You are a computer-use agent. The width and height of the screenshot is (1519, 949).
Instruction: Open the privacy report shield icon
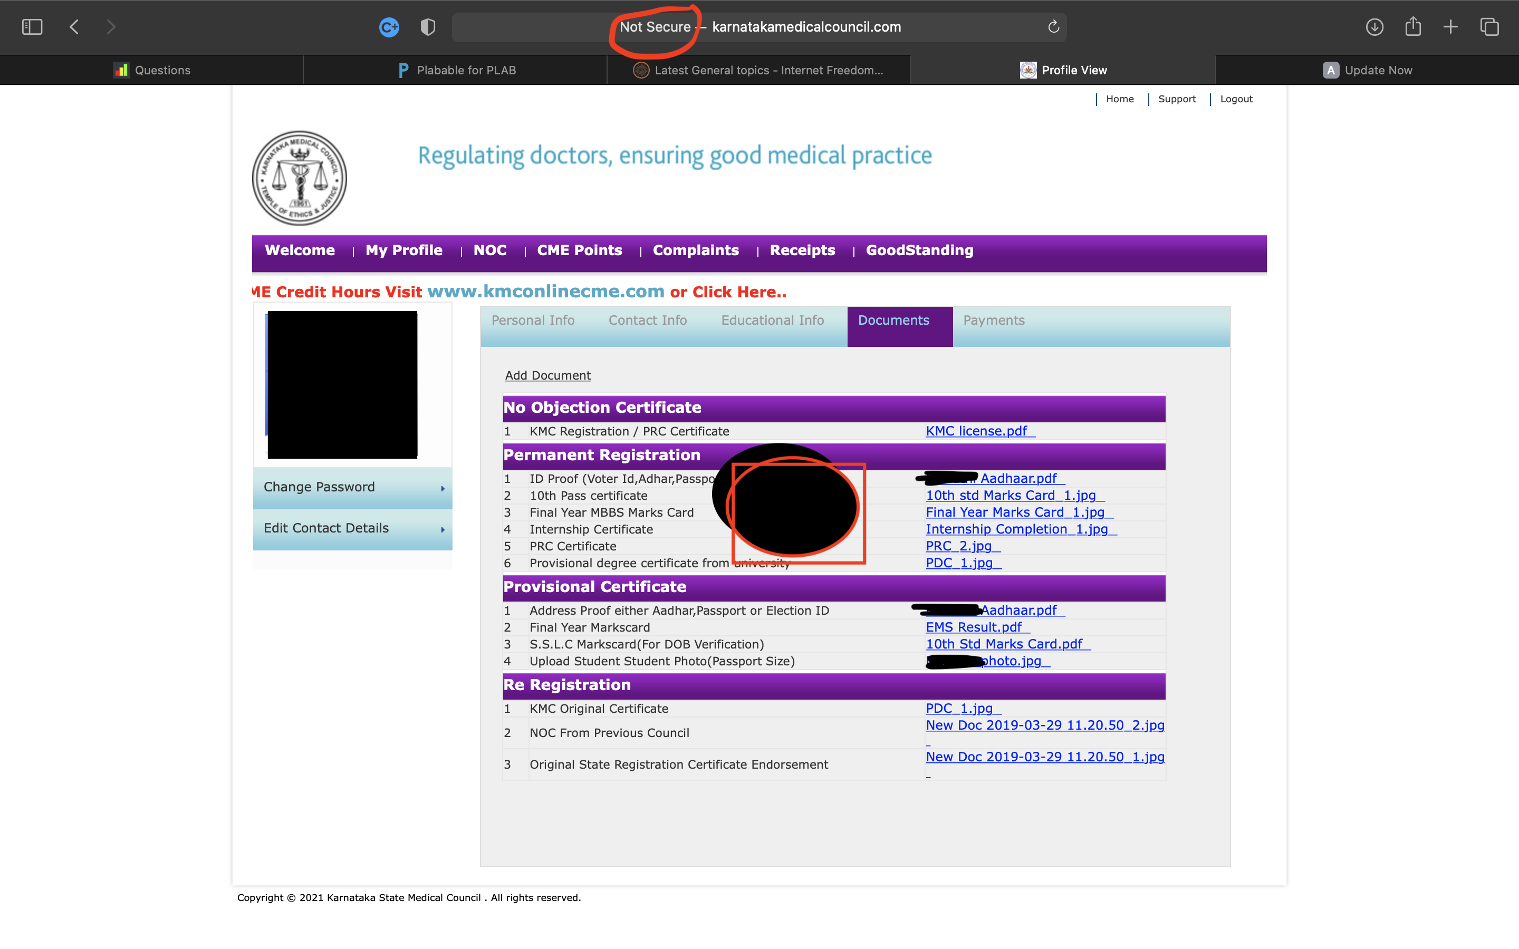[x=427, y=27]
